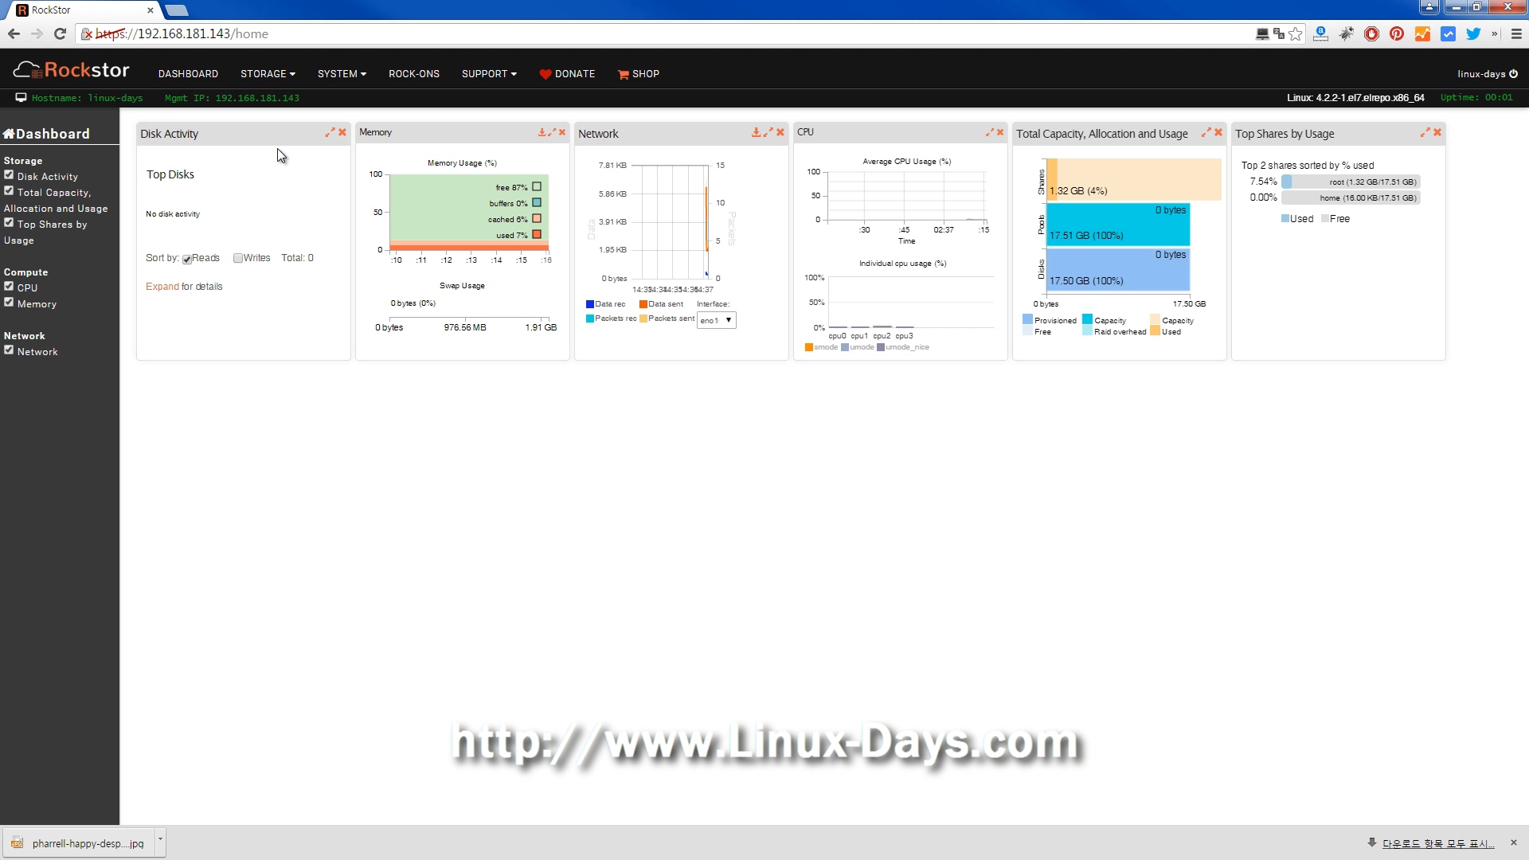The image size is (1529, 860).
Task: Click the Pools capacity 17.51 GB bar
Action: (1118, 225)
